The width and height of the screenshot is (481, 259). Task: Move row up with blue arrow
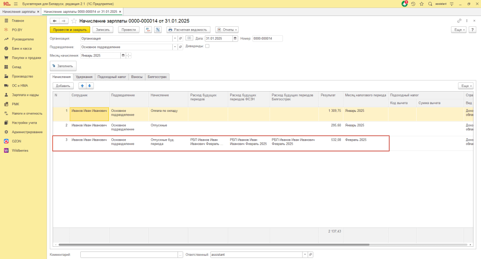tap(82, 86)
